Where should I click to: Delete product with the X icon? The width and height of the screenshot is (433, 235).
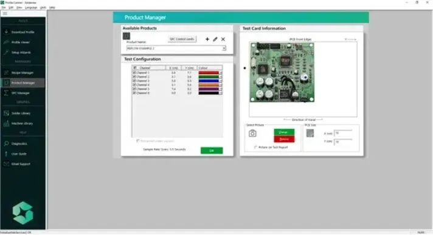pos(223,39)
